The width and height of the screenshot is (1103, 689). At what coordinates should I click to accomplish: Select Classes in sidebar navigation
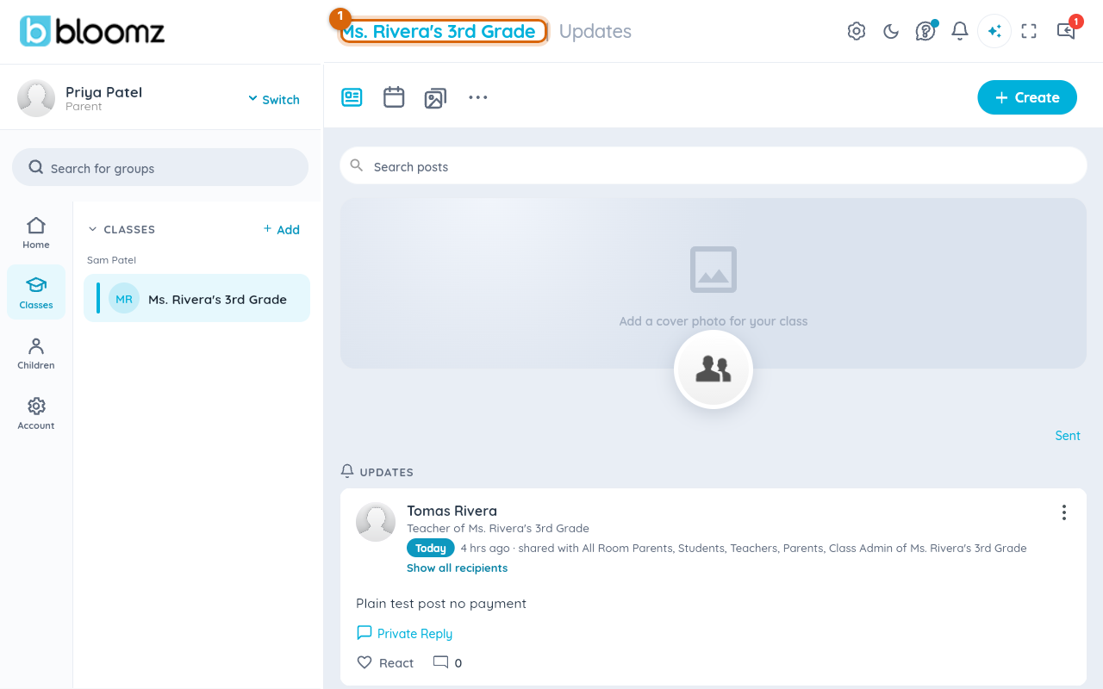pos(36,292)
